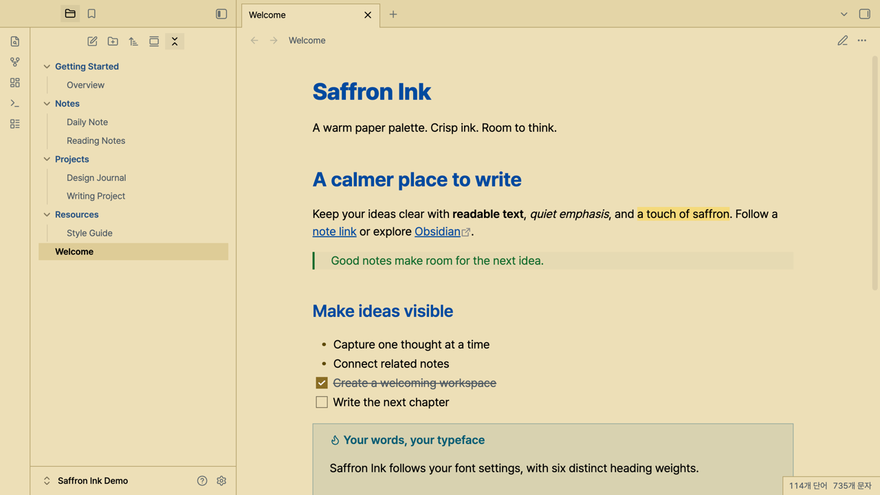
Task: Create a new folder icon
Action: tap(113, 41)
